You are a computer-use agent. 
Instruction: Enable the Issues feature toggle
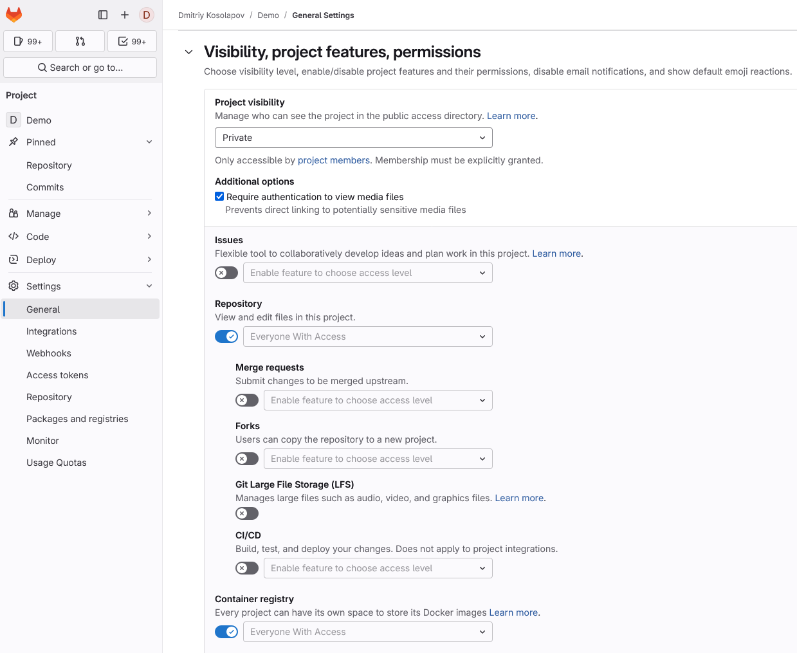(x=226, y=273)
